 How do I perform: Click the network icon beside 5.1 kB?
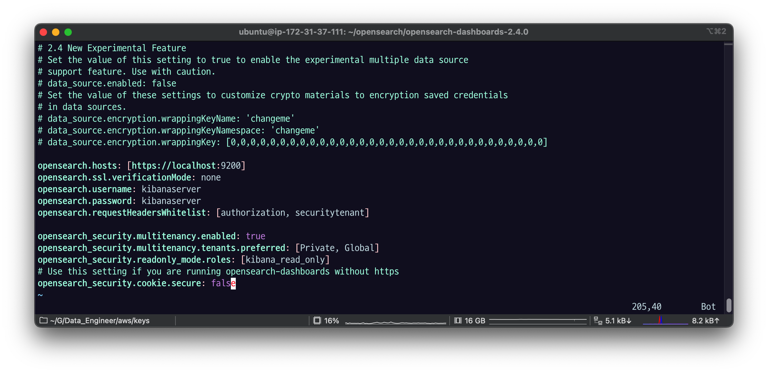point(598,321)
